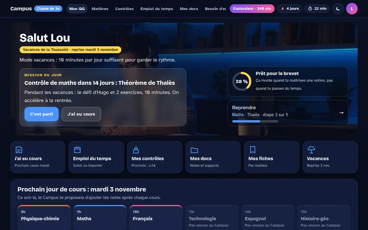Go to the Matières tab

pyautogui.click(x=100, y=9)
